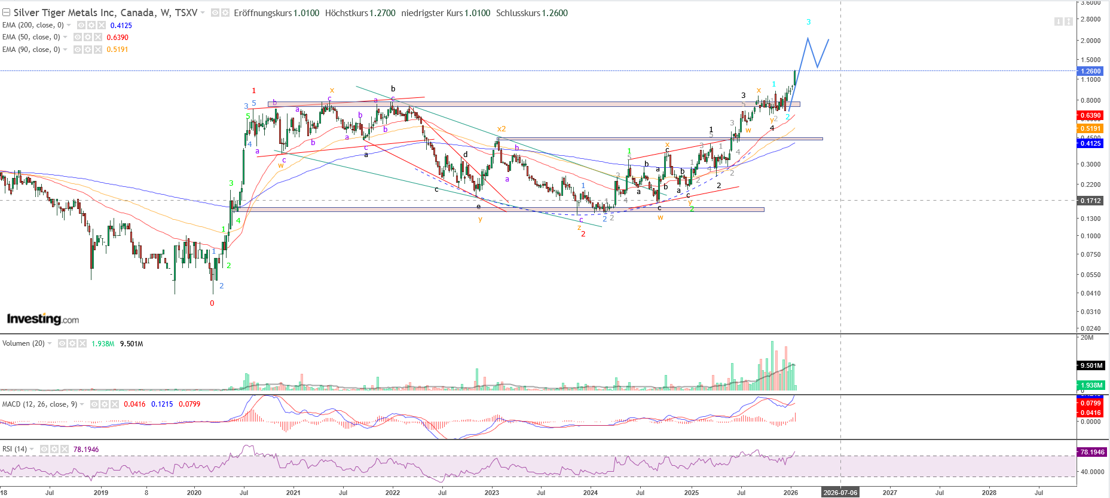Expand the Silver Tiger Metals title dropdown

click(203, 13)
